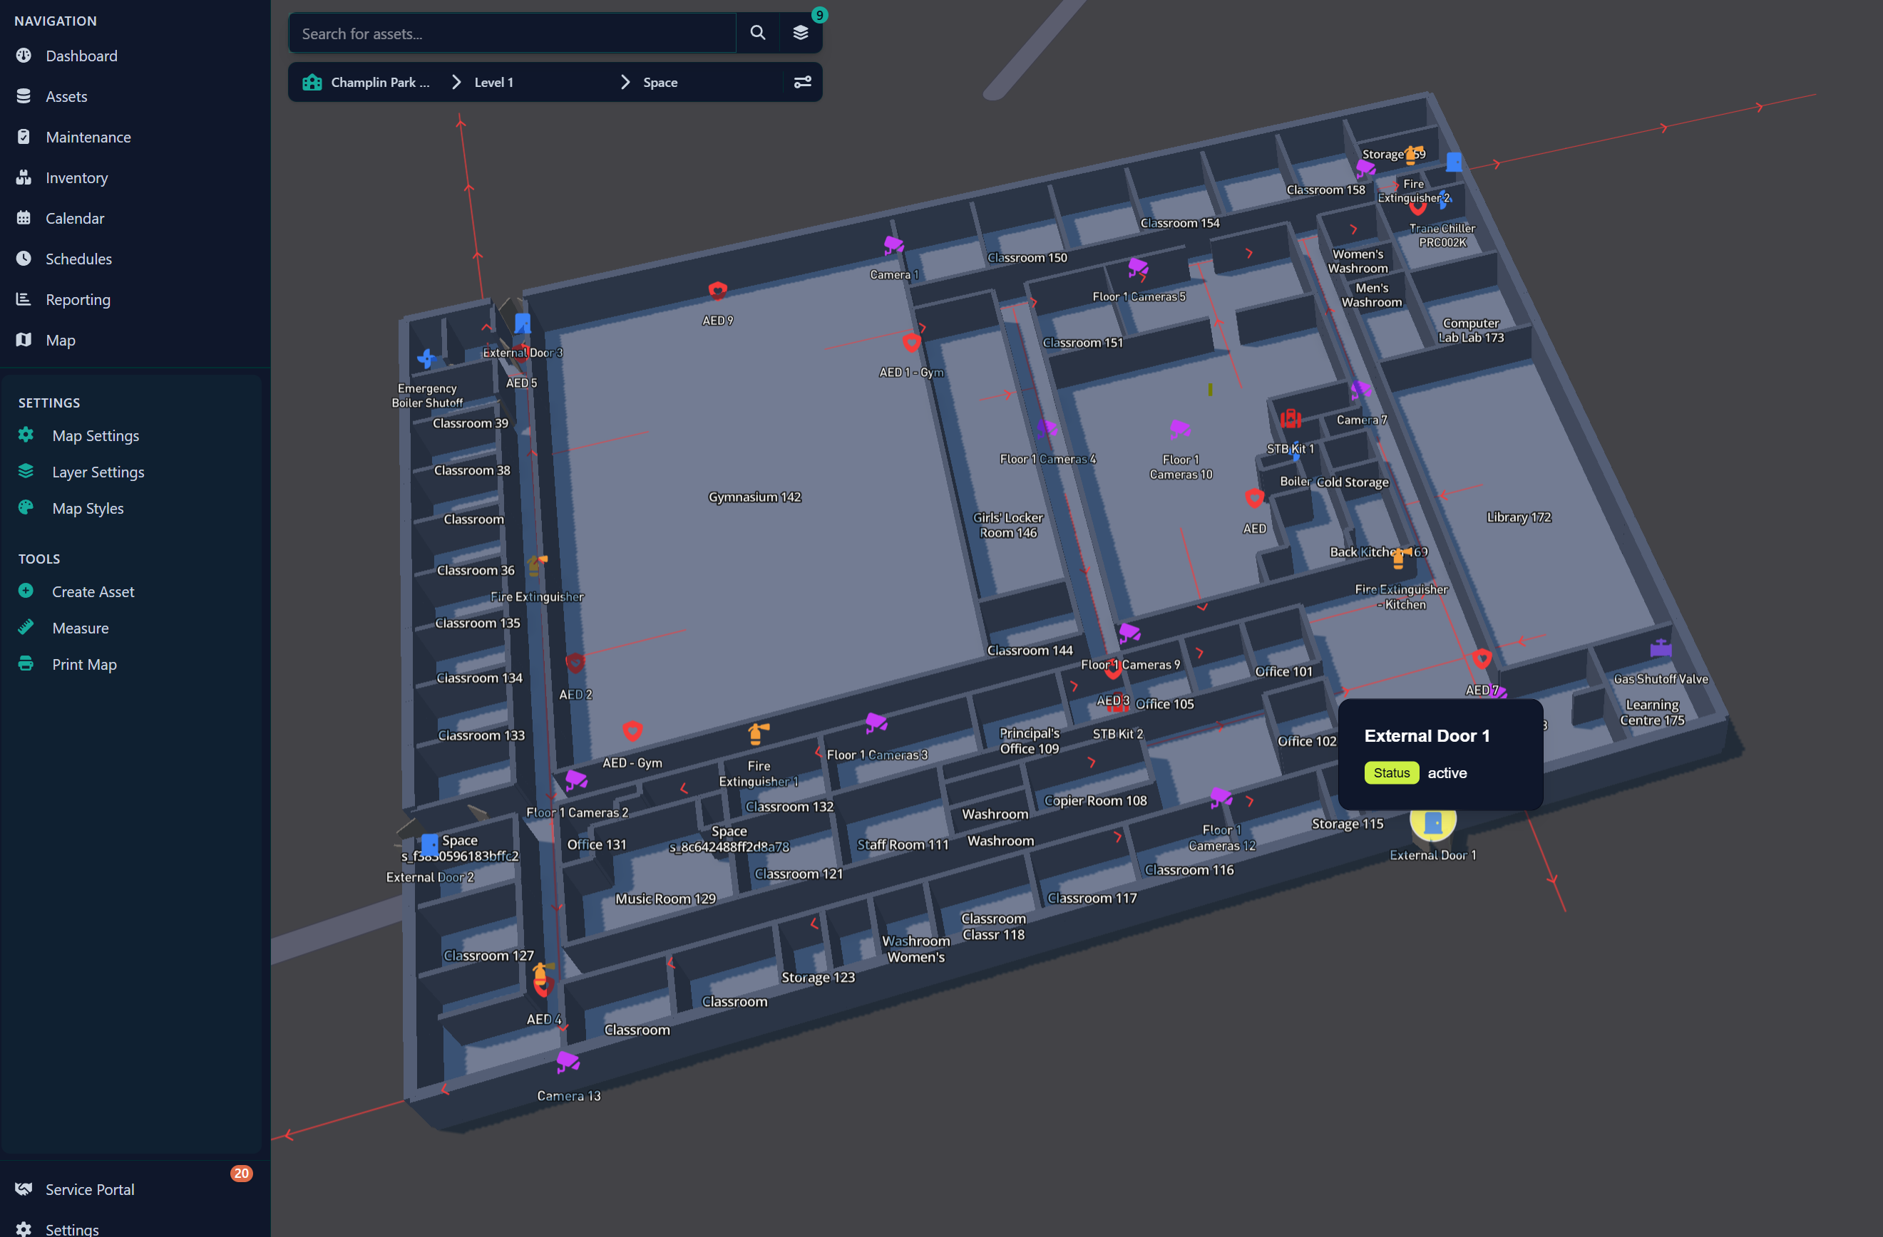Image resolution: width=1883 pixels, height=1237 pixels.
Task: Click the Library 172 room label
Action: [1518, 517]
